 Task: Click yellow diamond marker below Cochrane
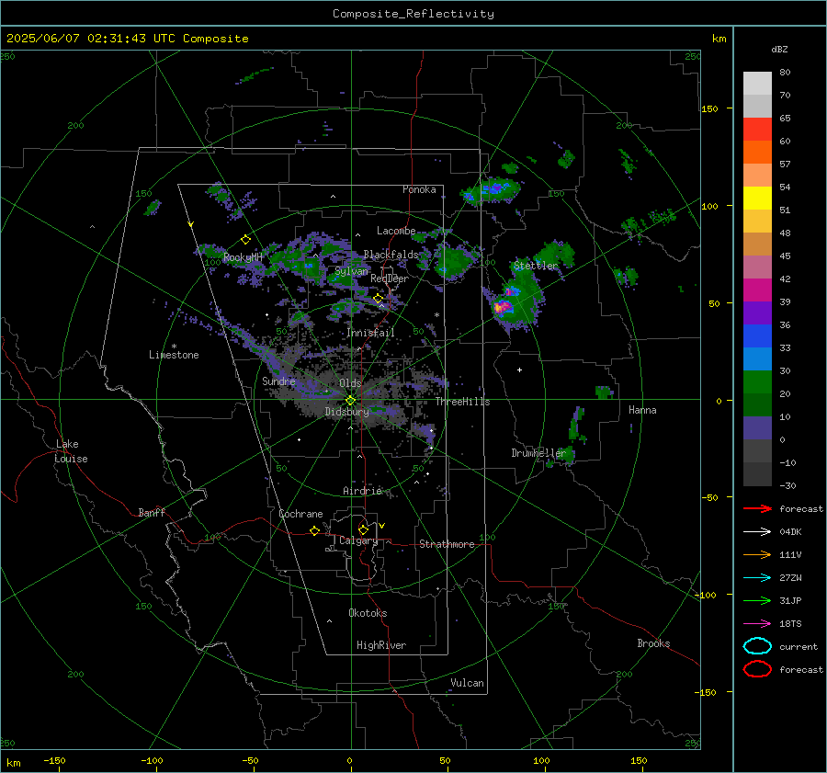pyautogui.click(x=314, y=530)
